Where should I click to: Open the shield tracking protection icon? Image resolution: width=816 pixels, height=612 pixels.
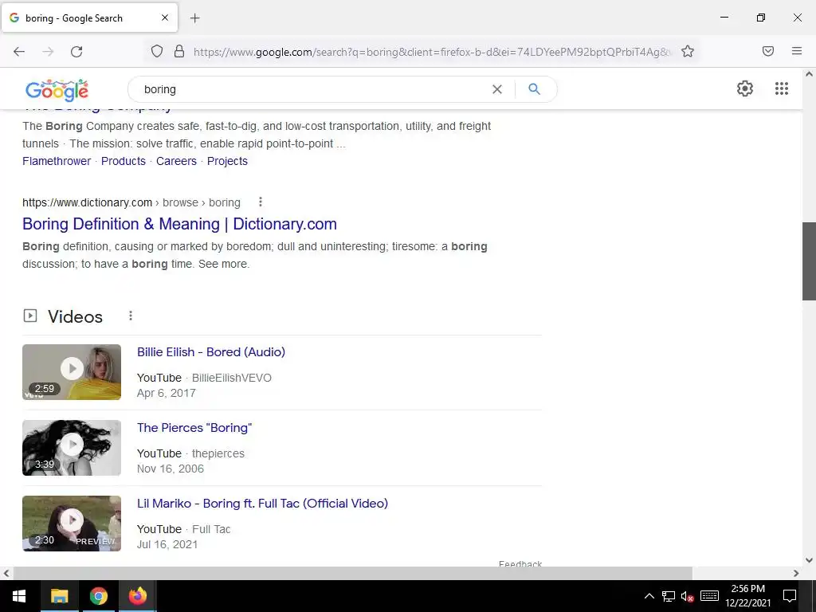point(157,52)
